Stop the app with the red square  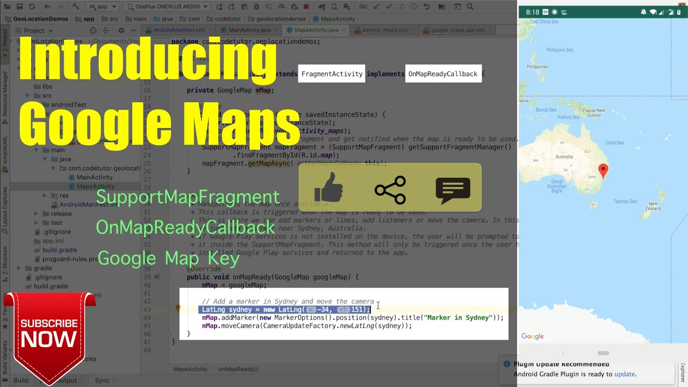(306, 7)
